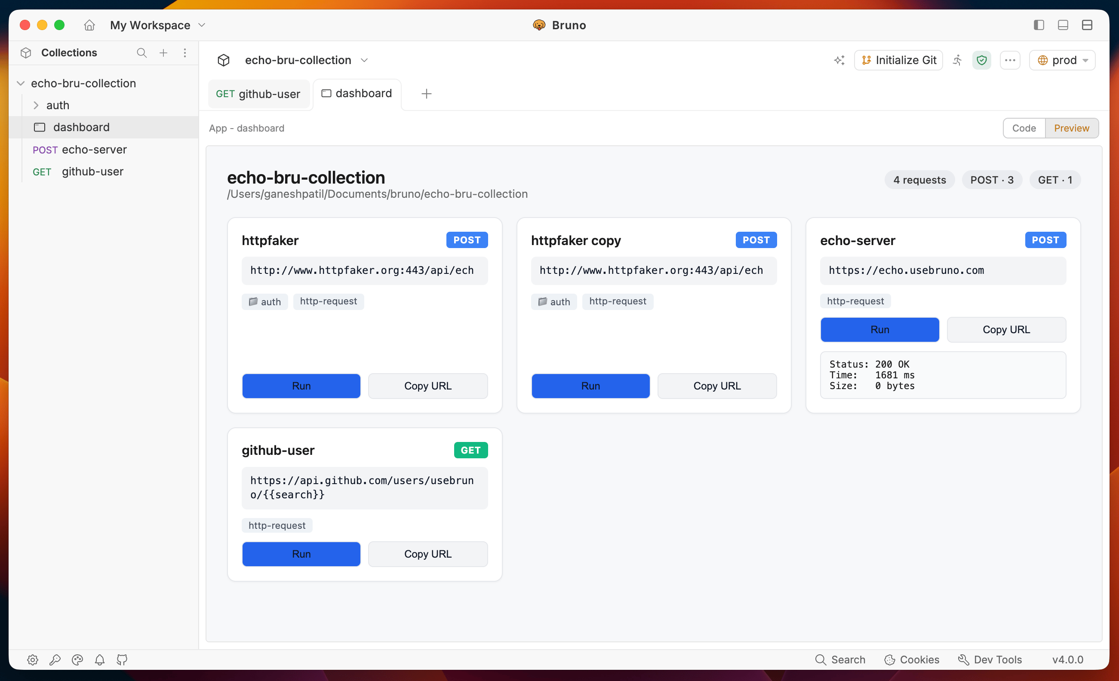
Task: Open the prod environment dropdown
Action: coord(1062,60)
